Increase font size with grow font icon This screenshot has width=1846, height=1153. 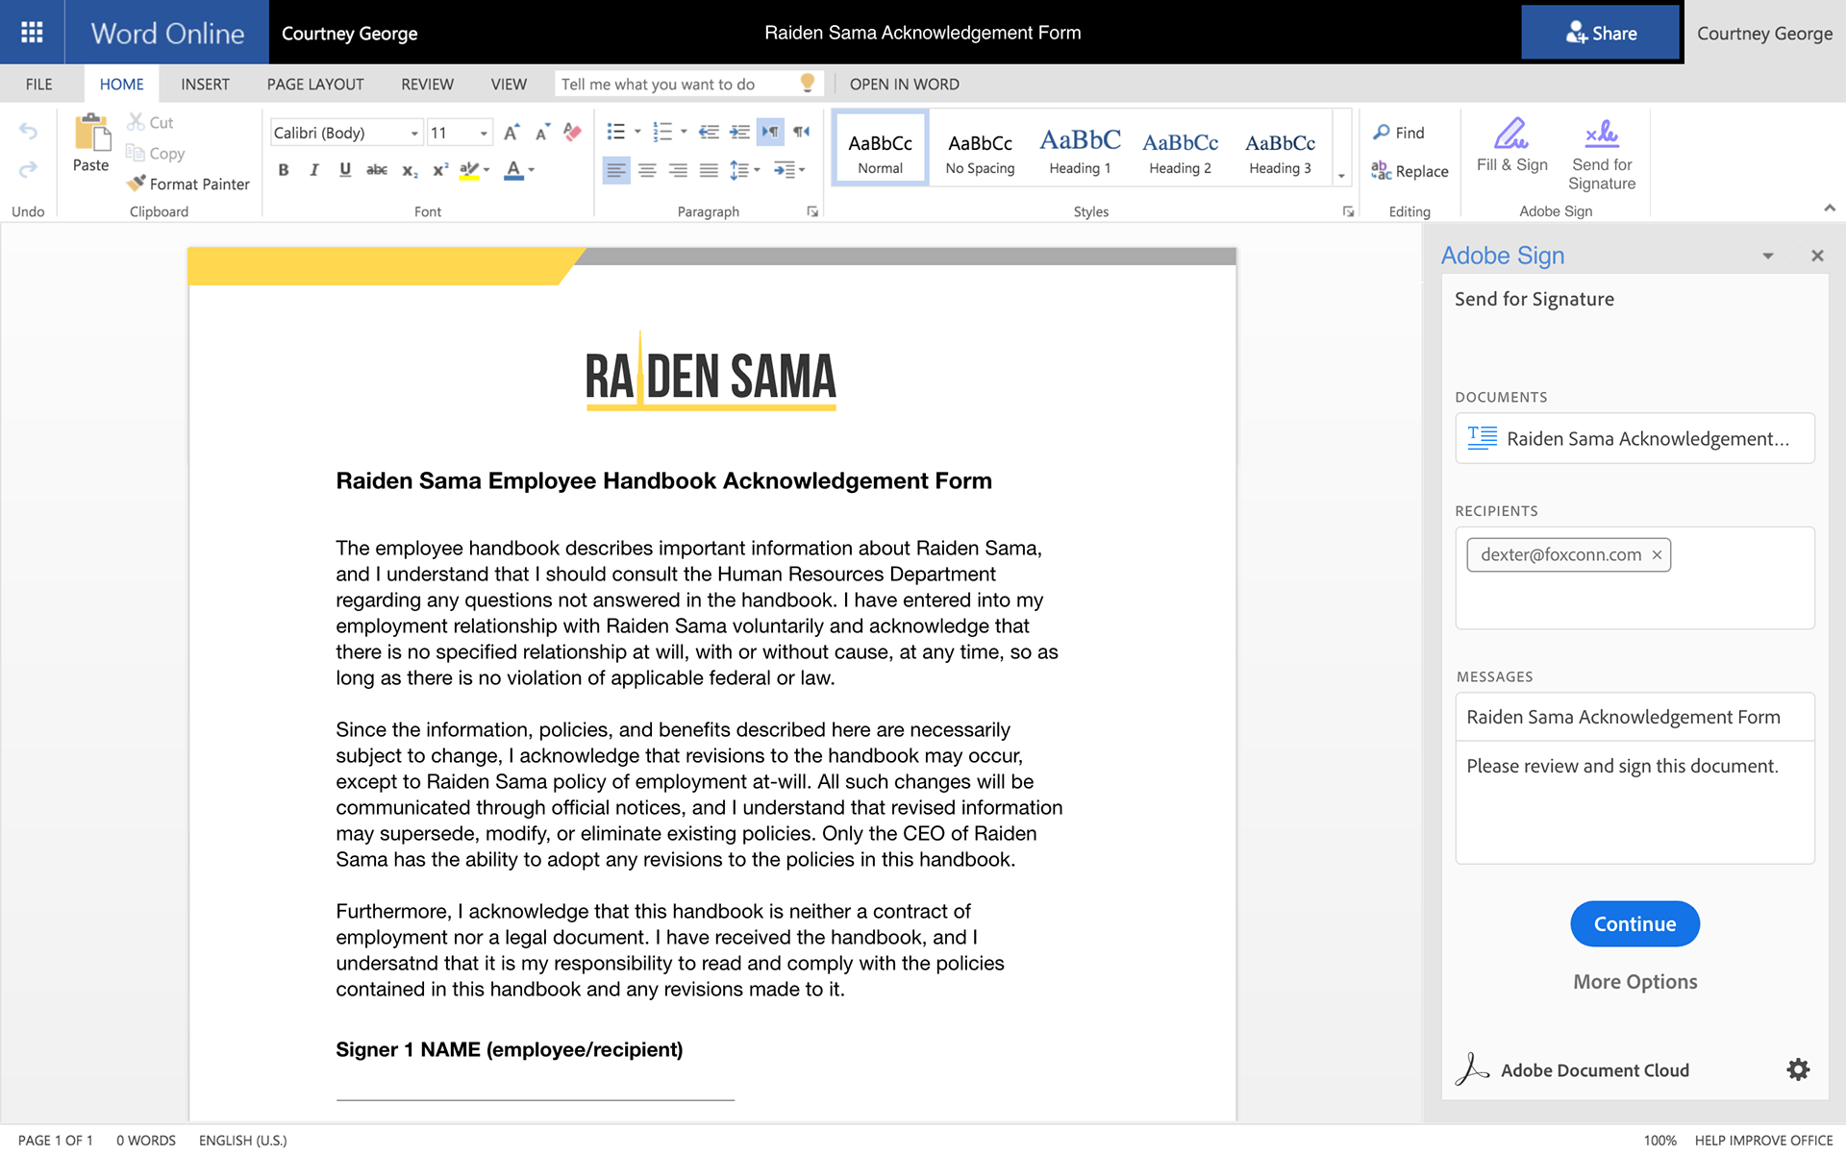tap(511, 133)
